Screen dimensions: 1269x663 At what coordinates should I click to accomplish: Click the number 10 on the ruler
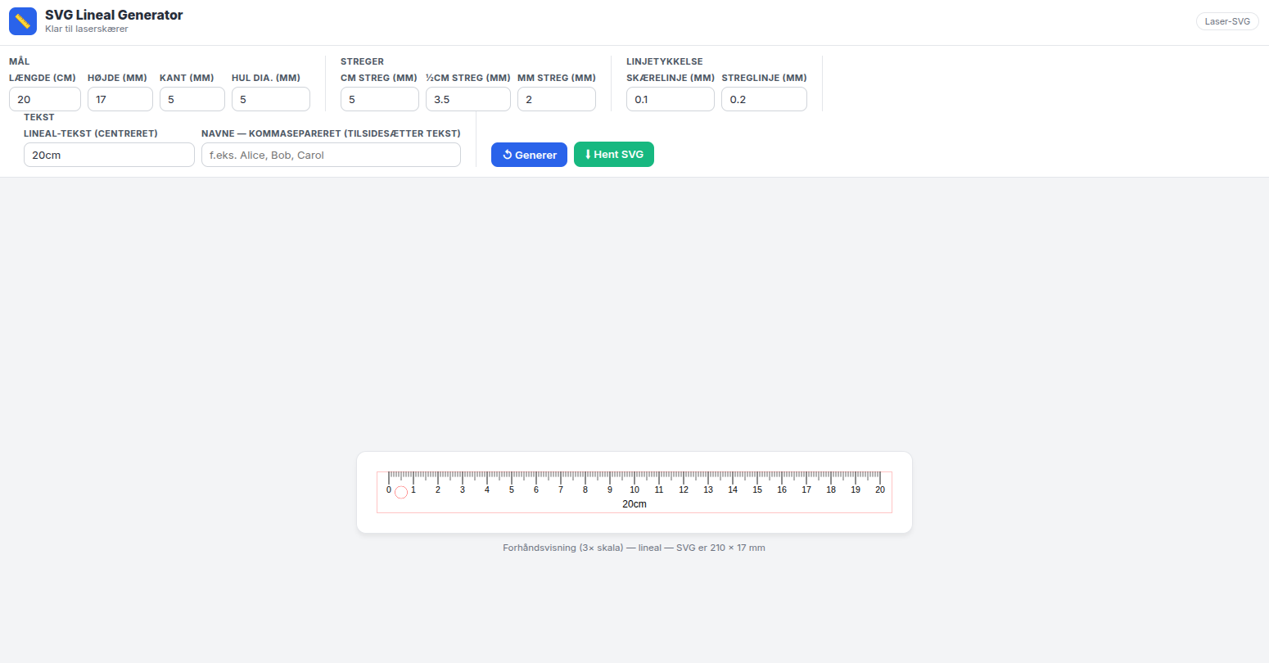pos(634,489)
